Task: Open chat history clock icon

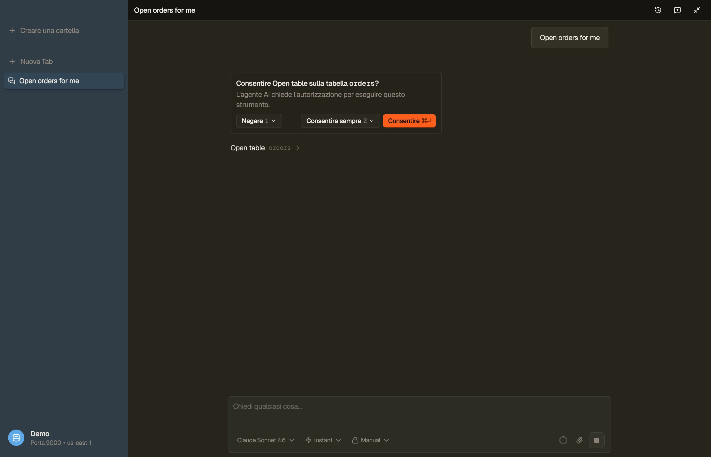Action: (658, 10)
